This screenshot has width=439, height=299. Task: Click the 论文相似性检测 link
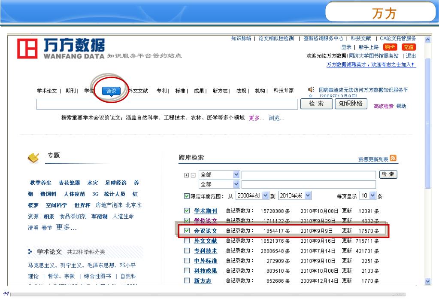(x=276, y=38)
